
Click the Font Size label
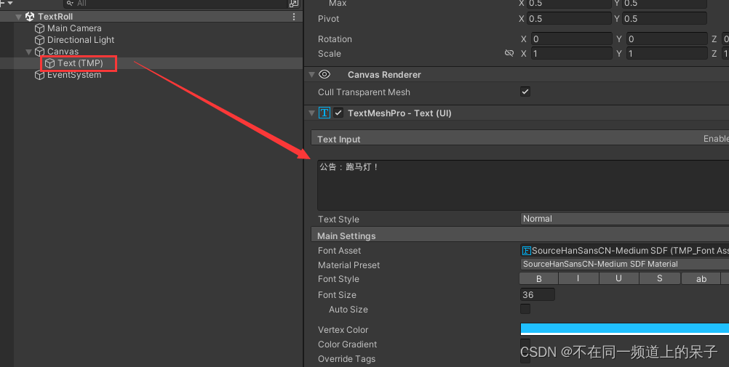(x=337, y=294)
